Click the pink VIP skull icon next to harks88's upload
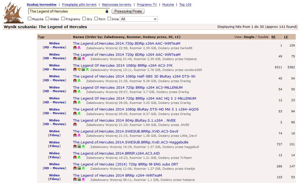301x183 pixels. click(79, 47)
